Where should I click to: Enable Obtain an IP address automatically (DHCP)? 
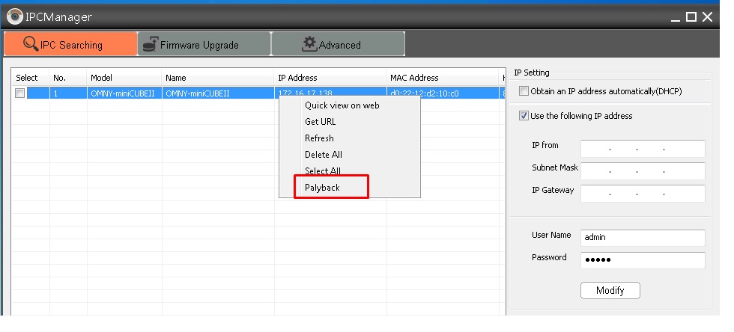[x=524, y=91]
